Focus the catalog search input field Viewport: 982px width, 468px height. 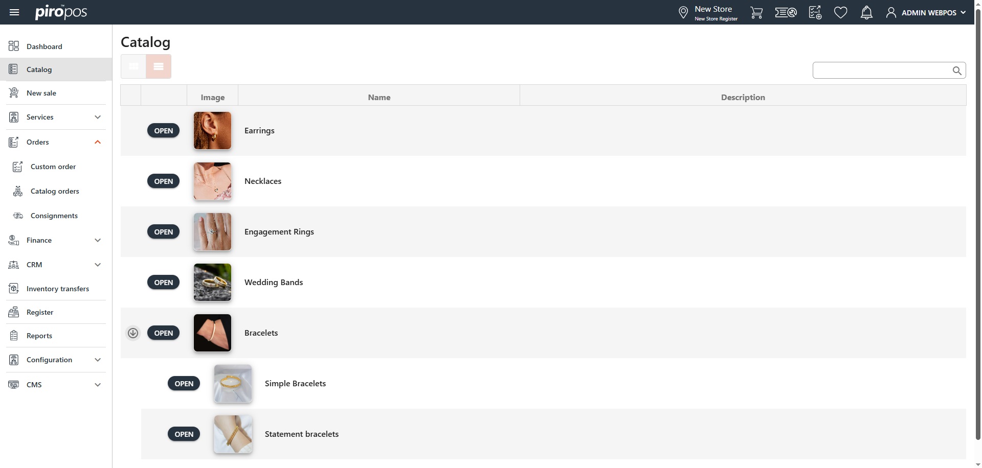coord(881,71)
